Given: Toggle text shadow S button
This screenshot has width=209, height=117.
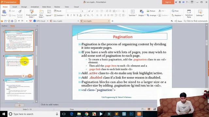Looking at the screenshot, I should (77, 15).
